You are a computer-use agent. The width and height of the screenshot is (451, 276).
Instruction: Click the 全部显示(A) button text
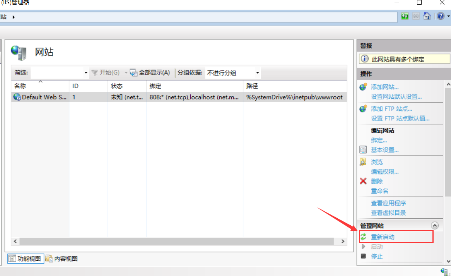[x=154, y=72]
